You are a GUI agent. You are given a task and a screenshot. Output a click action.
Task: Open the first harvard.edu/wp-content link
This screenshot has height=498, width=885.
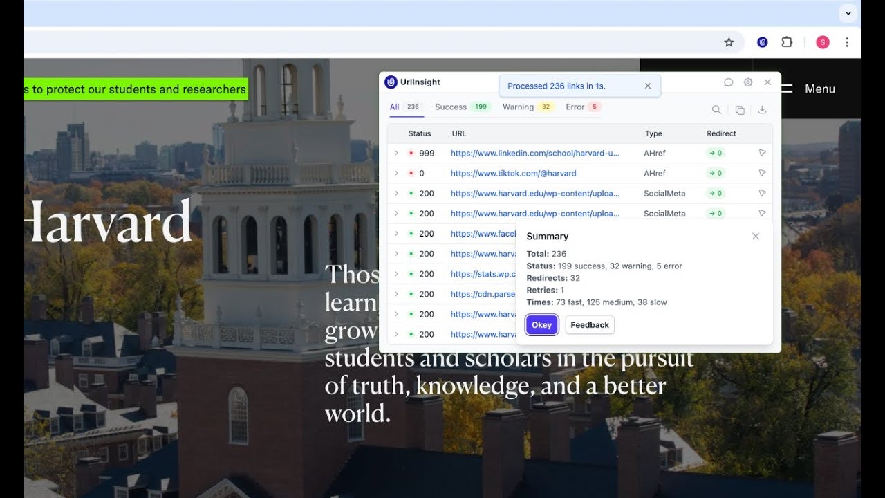[534, 194]
